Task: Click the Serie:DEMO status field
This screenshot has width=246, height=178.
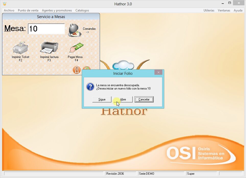Action: click(161, 174)
